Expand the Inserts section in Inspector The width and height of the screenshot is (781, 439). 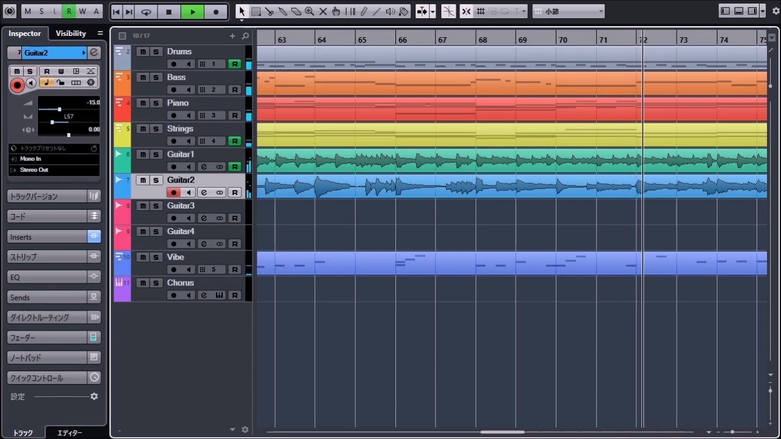click(x=47, y=237)
